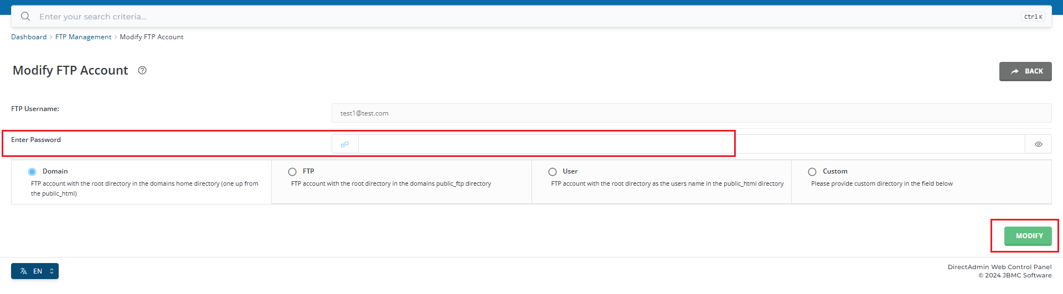Show password using the eye icon
1063x294 pixels.
coord(1038,144)
